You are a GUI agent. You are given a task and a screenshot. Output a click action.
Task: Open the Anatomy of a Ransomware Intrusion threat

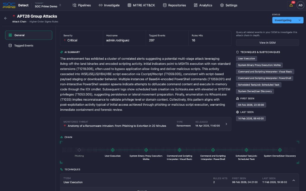117,126
